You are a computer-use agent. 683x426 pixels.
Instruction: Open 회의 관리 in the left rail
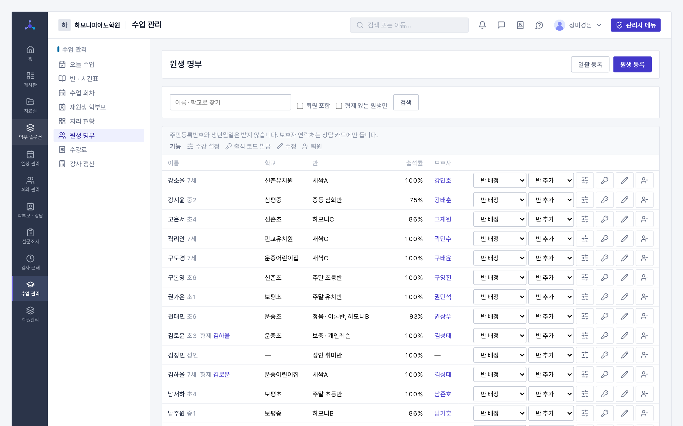click(30, 184)
